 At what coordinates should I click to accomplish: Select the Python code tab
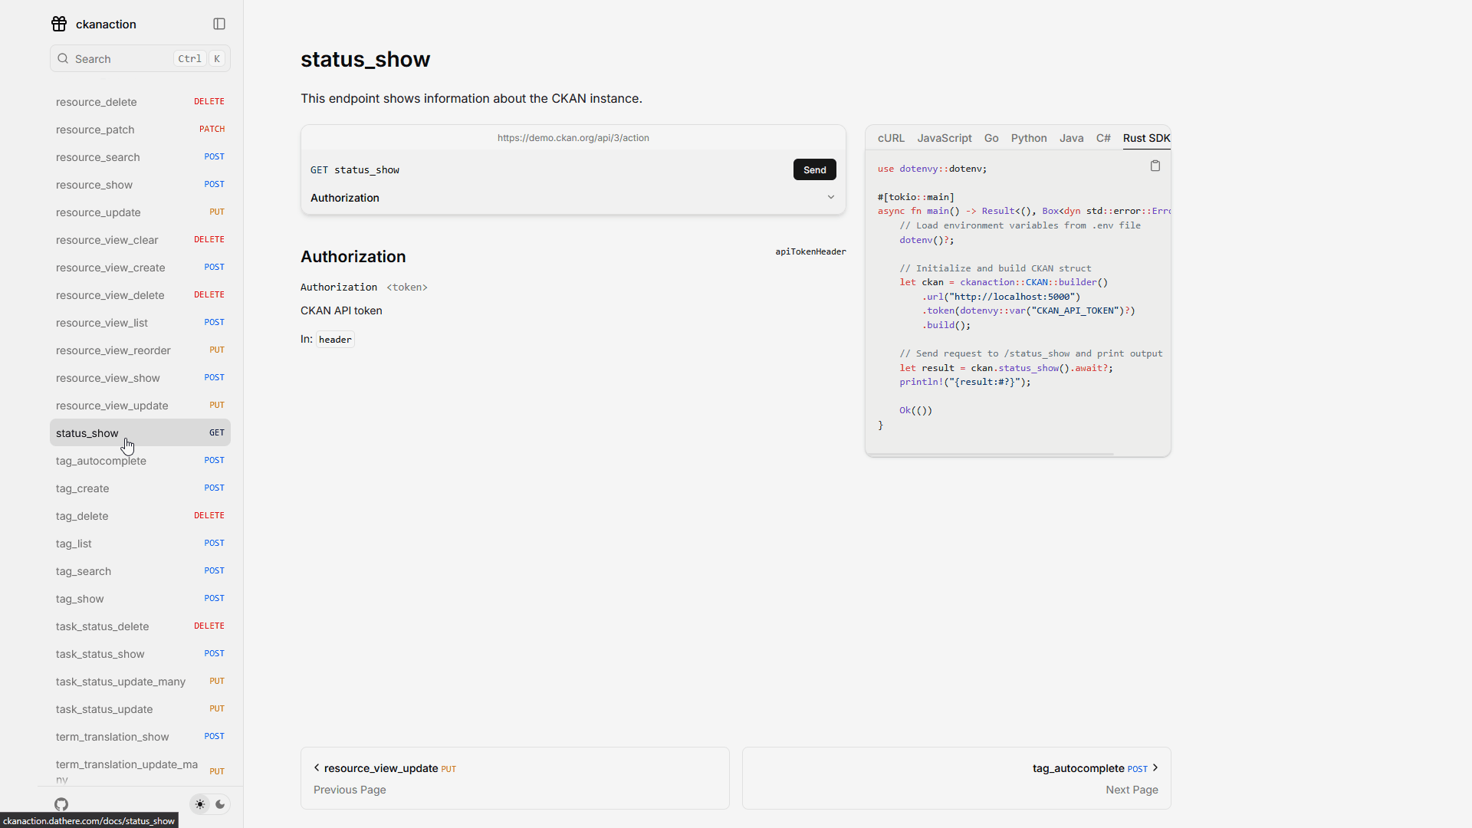coord(1028,138)
